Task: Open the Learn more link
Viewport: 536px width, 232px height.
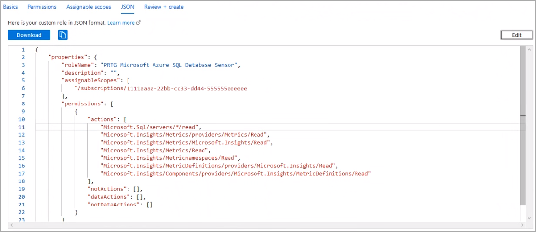Action: pos(121,23)
